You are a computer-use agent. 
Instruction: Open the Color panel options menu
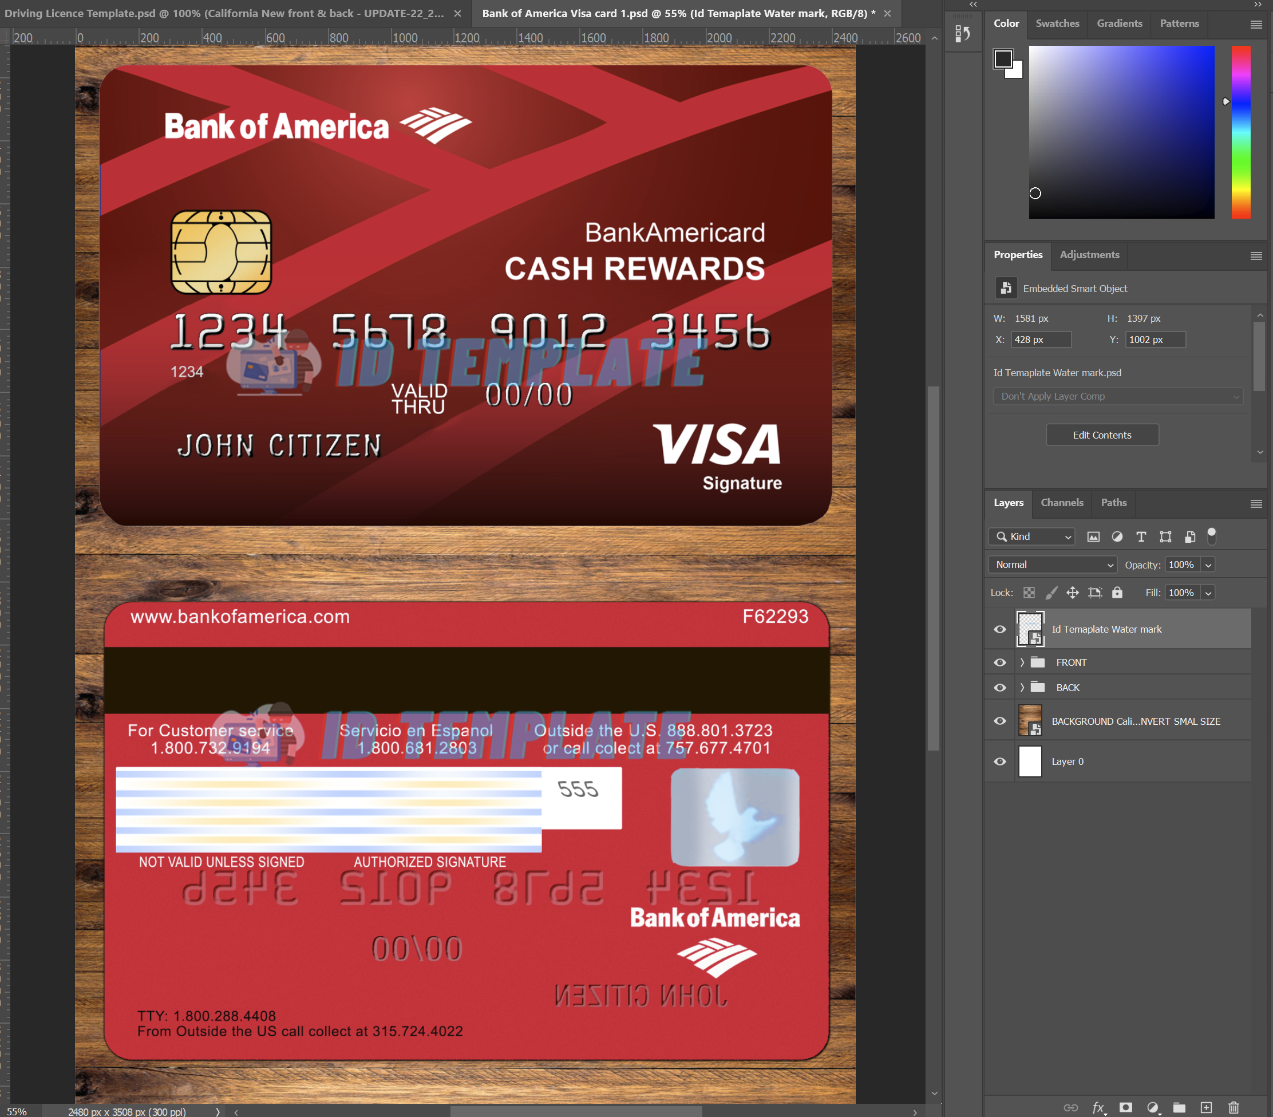coord(1256,24)
